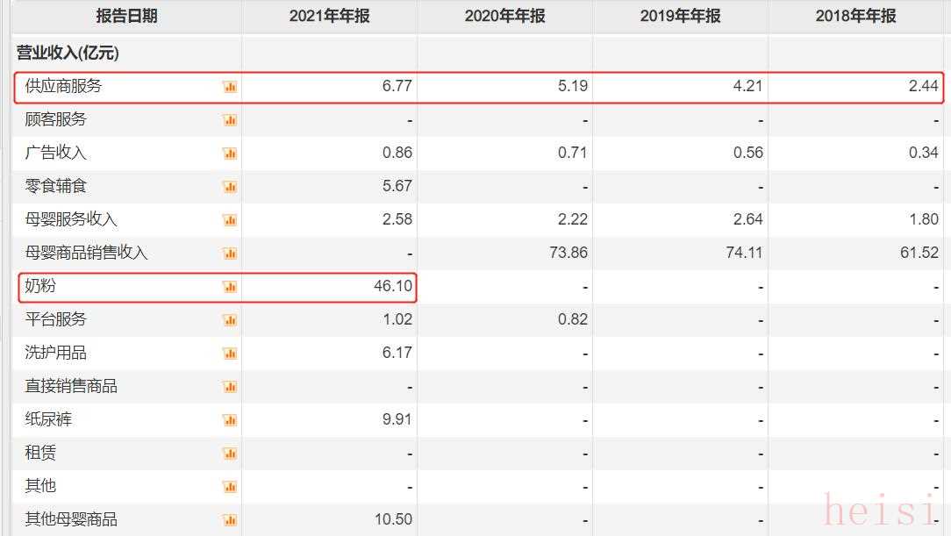The width and height of the screenshot is (951, 536).
Task: Open chart icon for 奶粉 row
Action: 230,287
